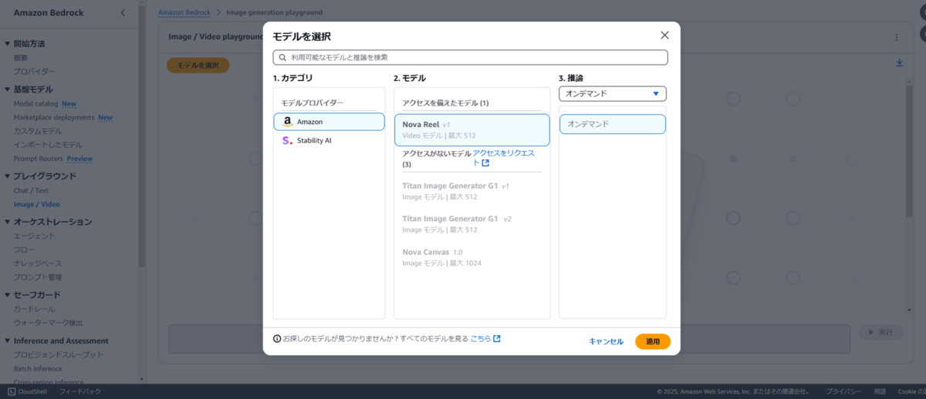Viewport: 926px width, 399px height.
Task: Open CloudShell from footer
Action: [27, 391]
